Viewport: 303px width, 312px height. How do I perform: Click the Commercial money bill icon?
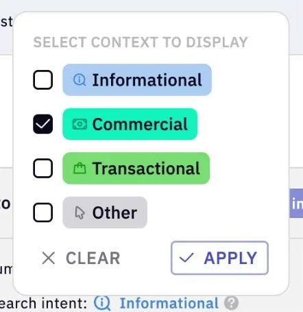(x=80, y=124)
